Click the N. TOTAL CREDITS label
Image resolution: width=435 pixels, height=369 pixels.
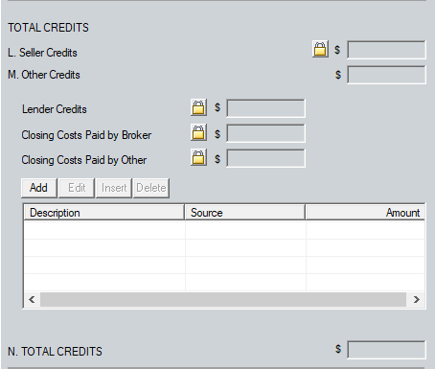click(x=55, y=352)
